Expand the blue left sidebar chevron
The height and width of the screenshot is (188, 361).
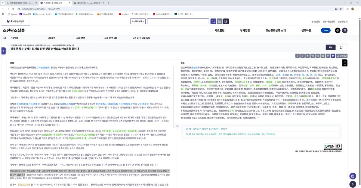(3, 51)
